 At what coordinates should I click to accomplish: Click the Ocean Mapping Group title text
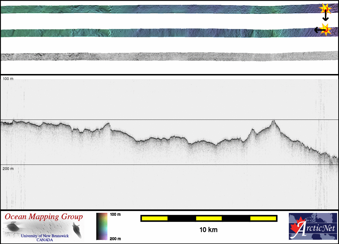click(44, 217)
